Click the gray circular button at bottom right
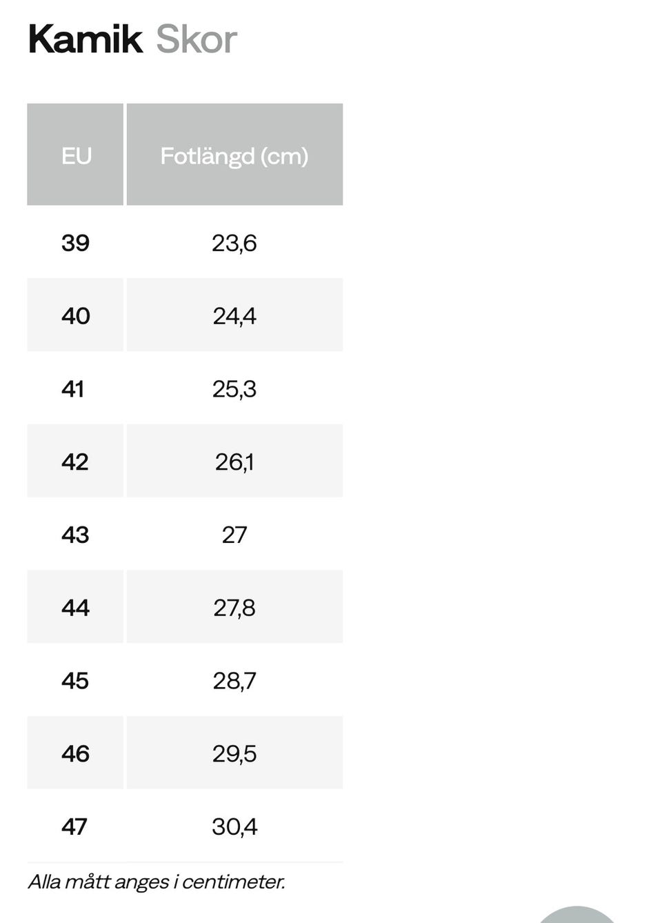662x923 pixels. tap(576, 915)
